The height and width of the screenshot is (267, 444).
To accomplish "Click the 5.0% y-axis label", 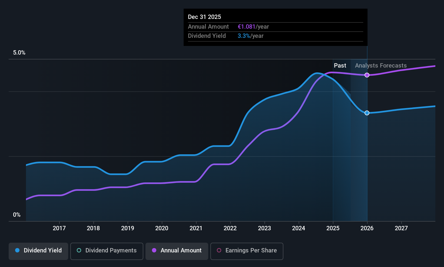I will (19, 53).
